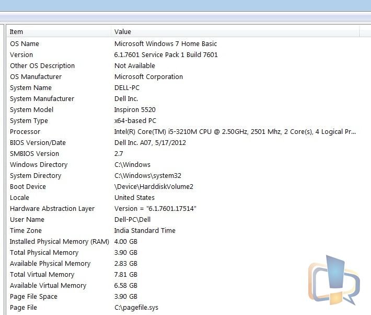Select the 'C:\Windows' value
371x315 pixels.
(x=132, y=165)
